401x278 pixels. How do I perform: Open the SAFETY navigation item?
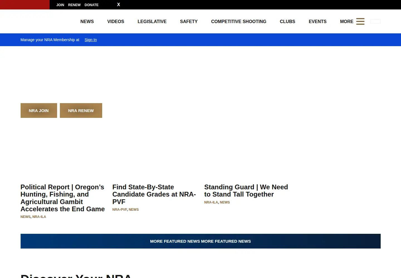click(x=189, y=21)
